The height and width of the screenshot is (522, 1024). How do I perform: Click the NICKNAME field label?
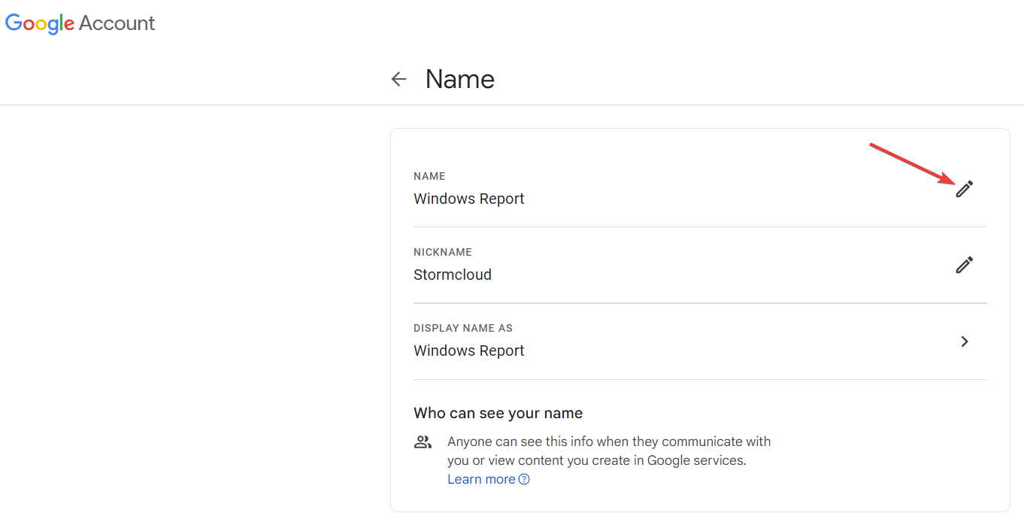click(442, 252)
